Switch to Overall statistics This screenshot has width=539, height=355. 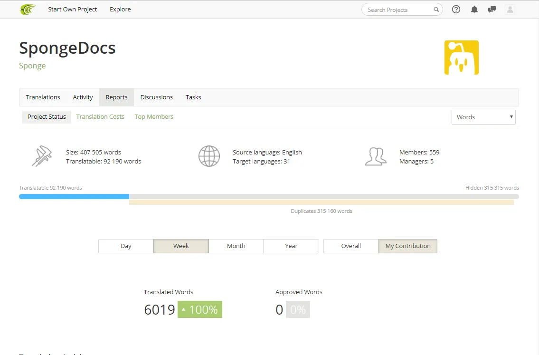(351, 246)
